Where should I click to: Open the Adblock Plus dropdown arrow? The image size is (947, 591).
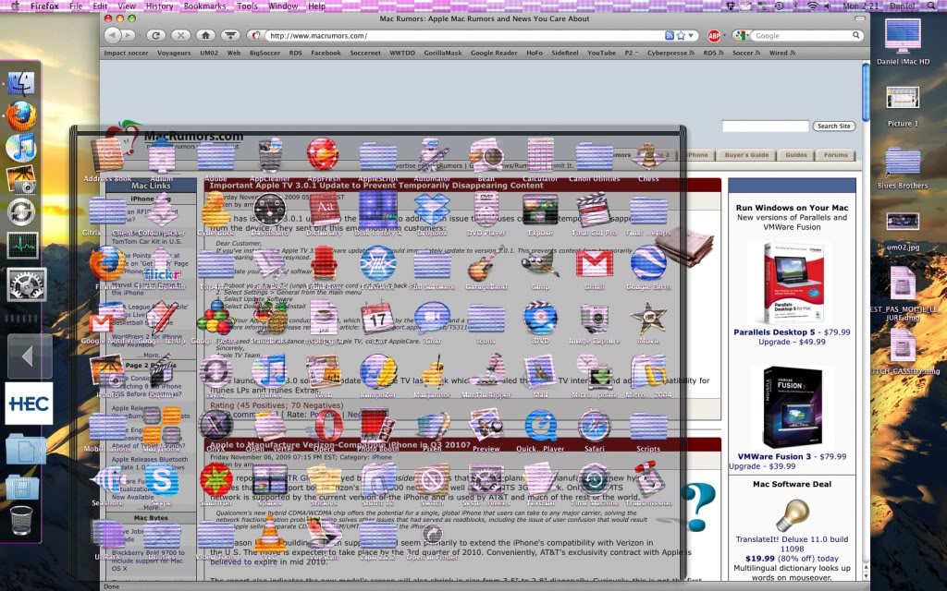724,36
